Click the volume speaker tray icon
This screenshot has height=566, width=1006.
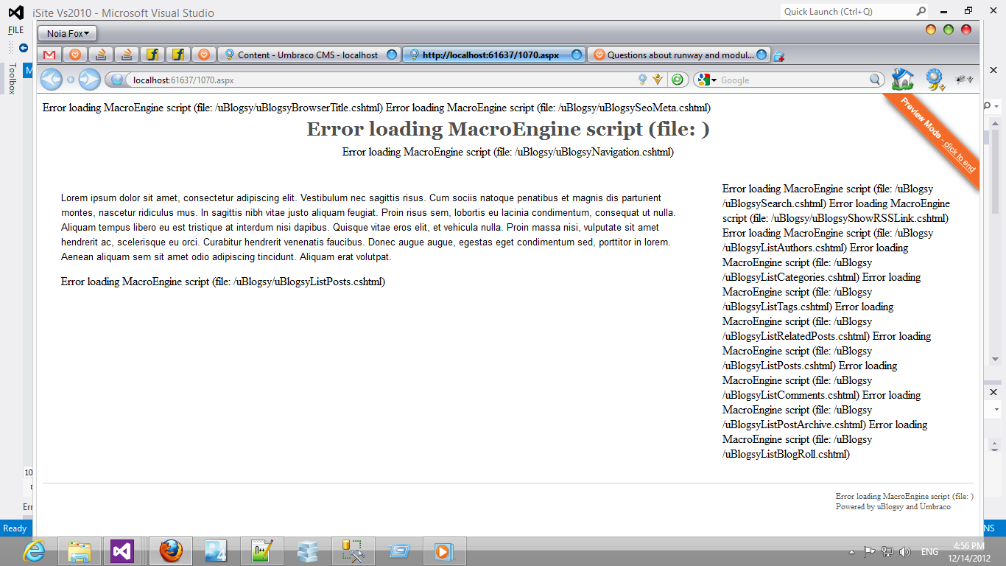tap(905, 551)
